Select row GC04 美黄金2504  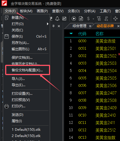(92, 71)
